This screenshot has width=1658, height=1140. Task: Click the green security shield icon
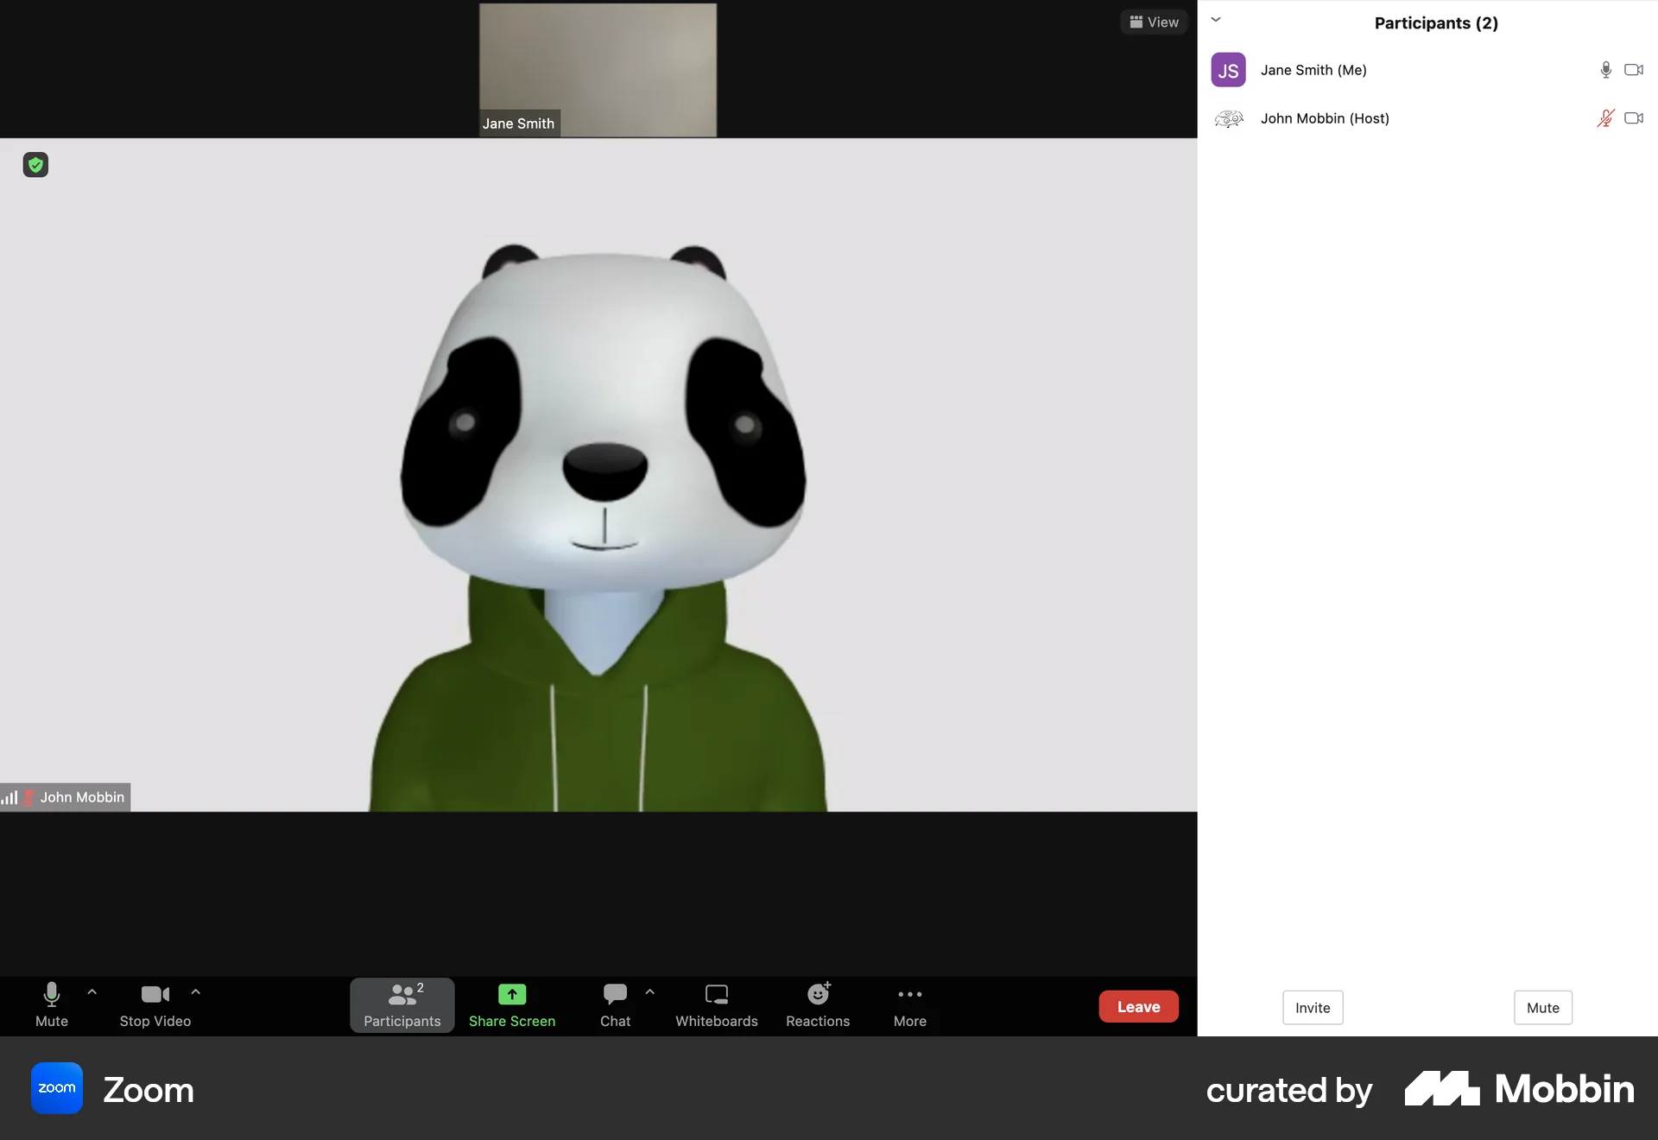(35, 164)
